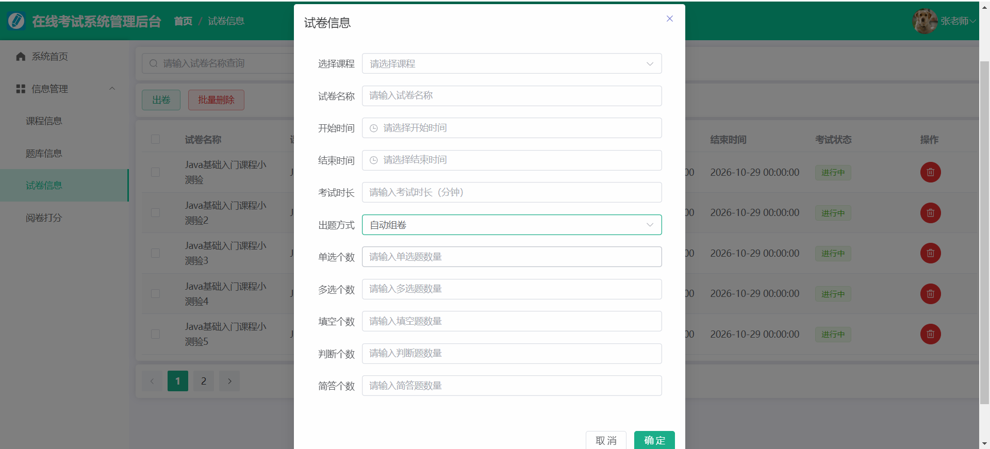Open 阅卷打分 in the sidebar
Screen dimensions: 990x449
pyautogui.click(x=44, y=218)
